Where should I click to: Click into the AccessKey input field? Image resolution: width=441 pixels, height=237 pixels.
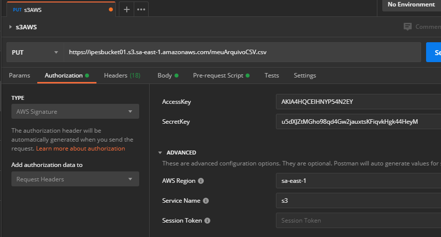click(358, 102)
